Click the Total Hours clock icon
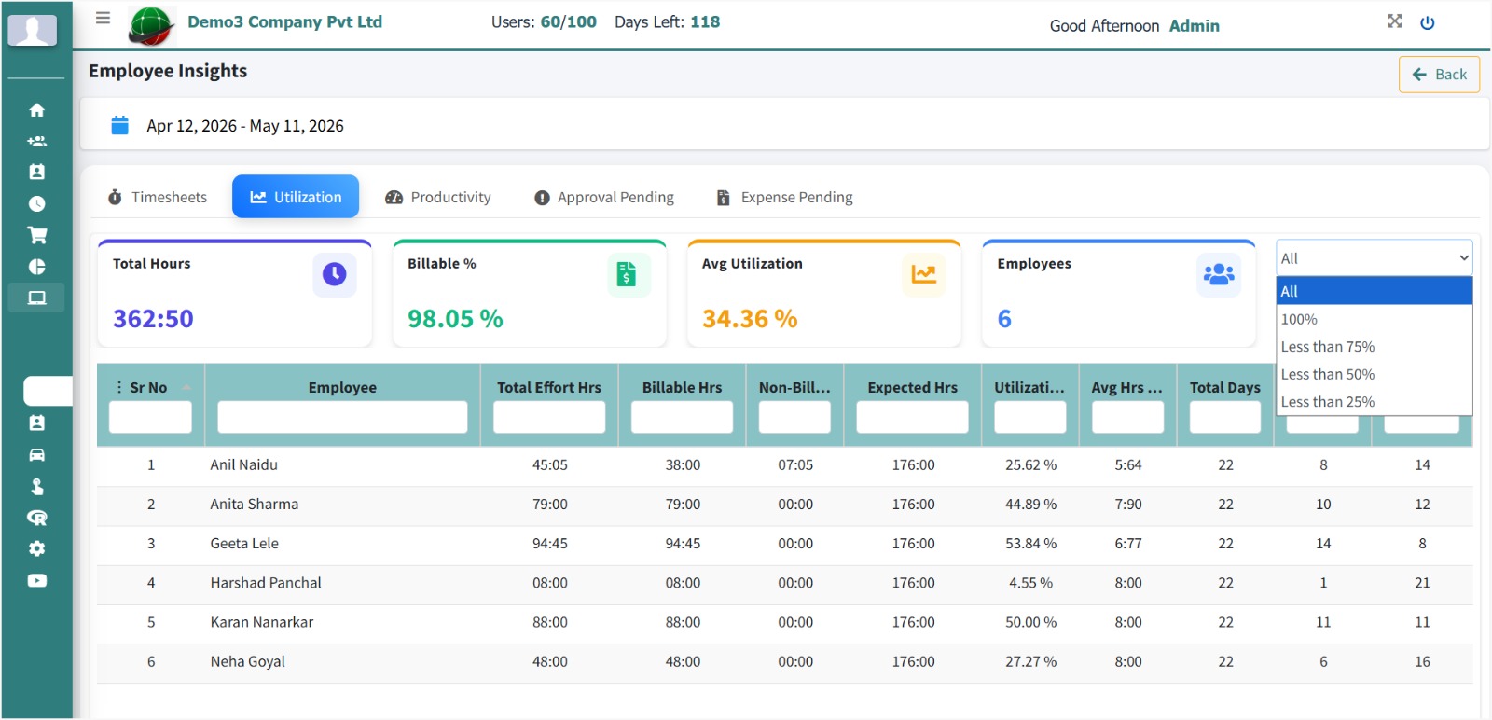 pyautogui.click(x=335, y=274)
